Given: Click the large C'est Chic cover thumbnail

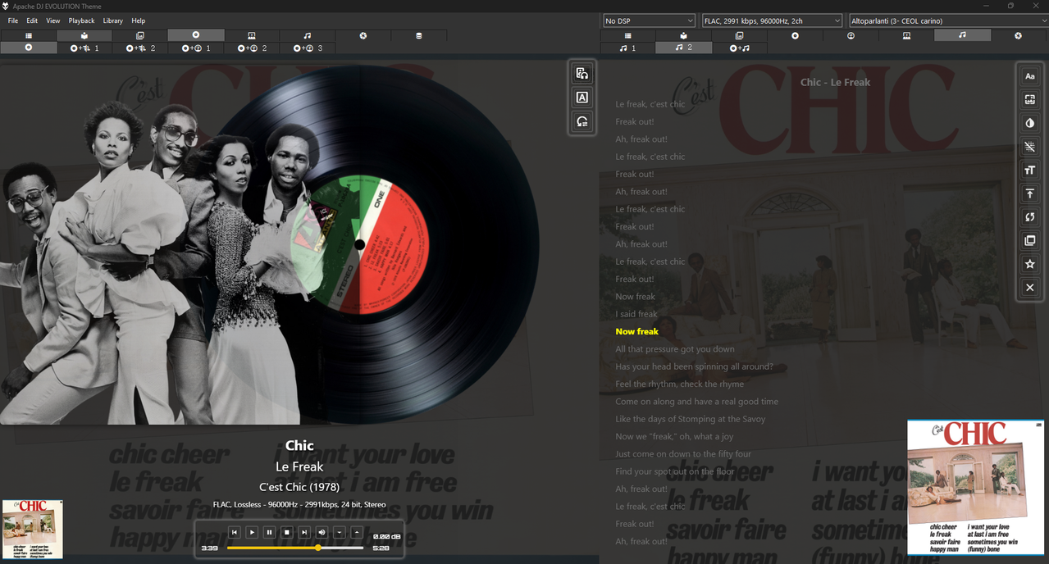Looking at the screenshot, I should 975,488.
